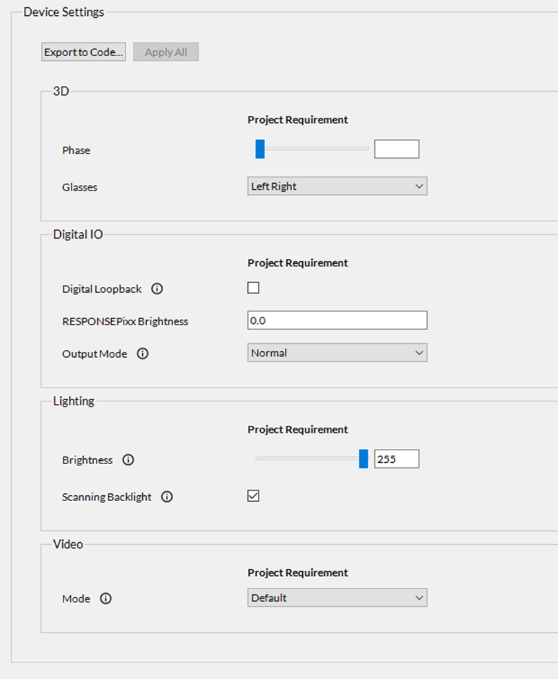
Task: Click the info icon beside Digital Loopback
Action: tap(157, 289)
